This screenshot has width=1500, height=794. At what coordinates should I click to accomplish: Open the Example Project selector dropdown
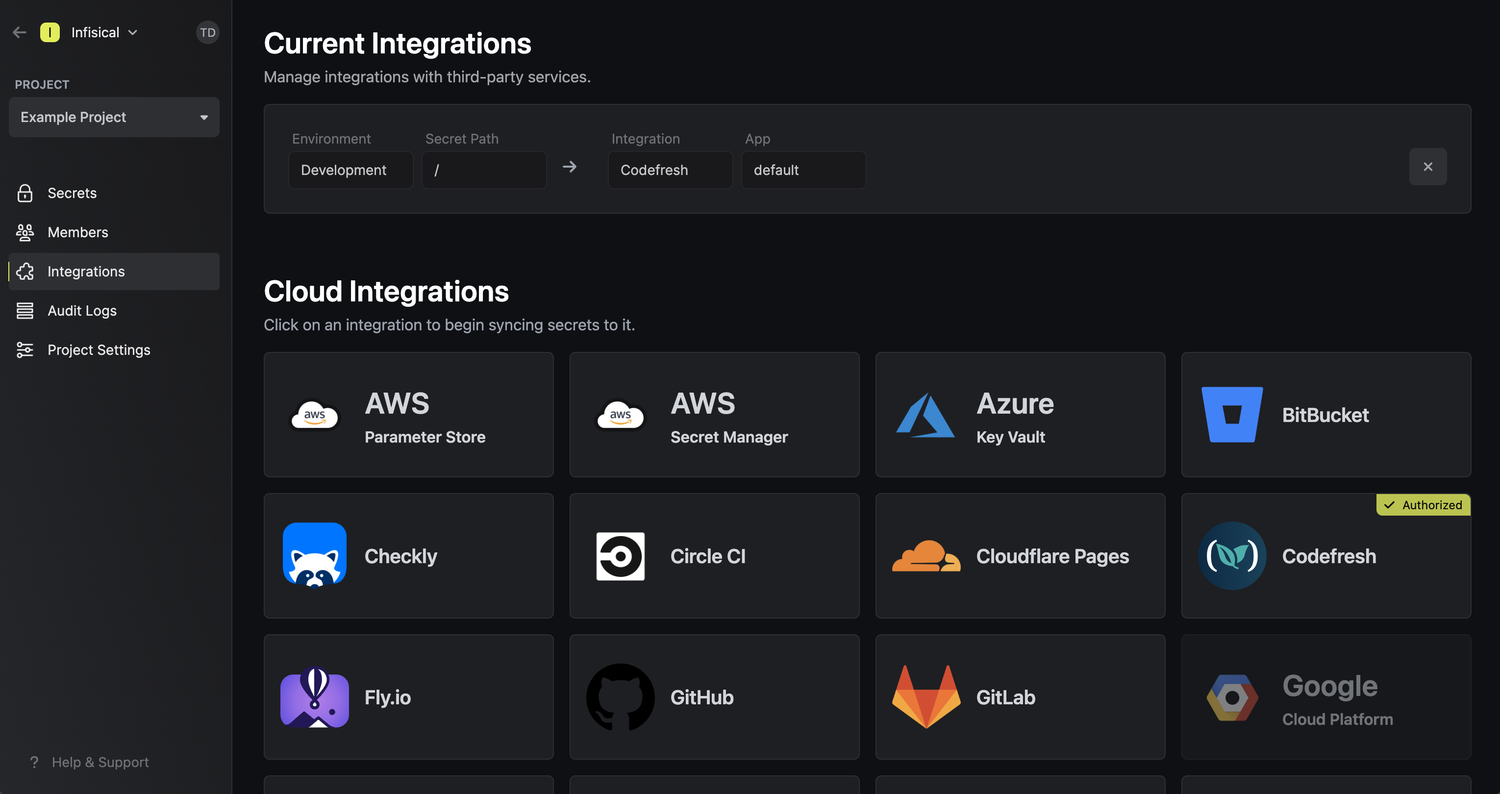pos(114,117)
